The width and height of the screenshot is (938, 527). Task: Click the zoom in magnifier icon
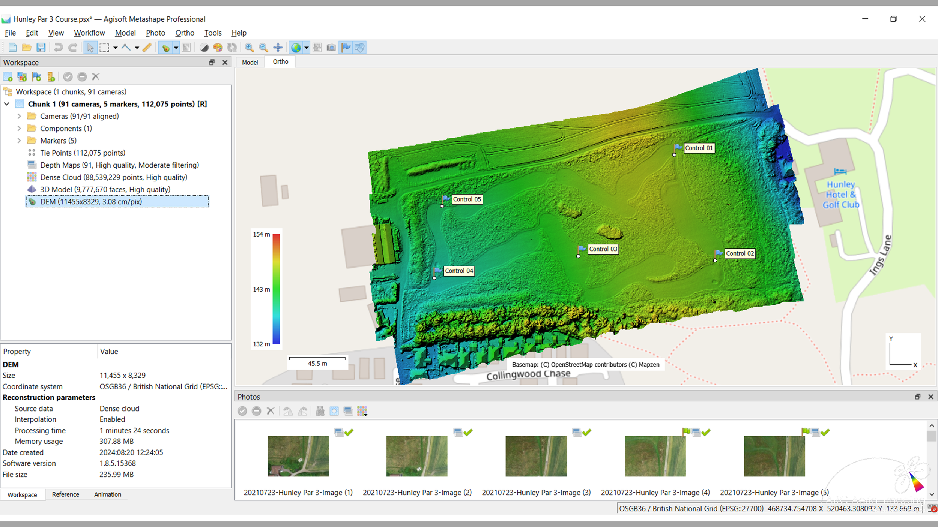tap(249, 48)
